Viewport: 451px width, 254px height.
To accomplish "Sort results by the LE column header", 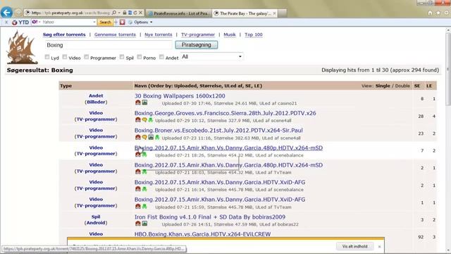I will point(429,86).
